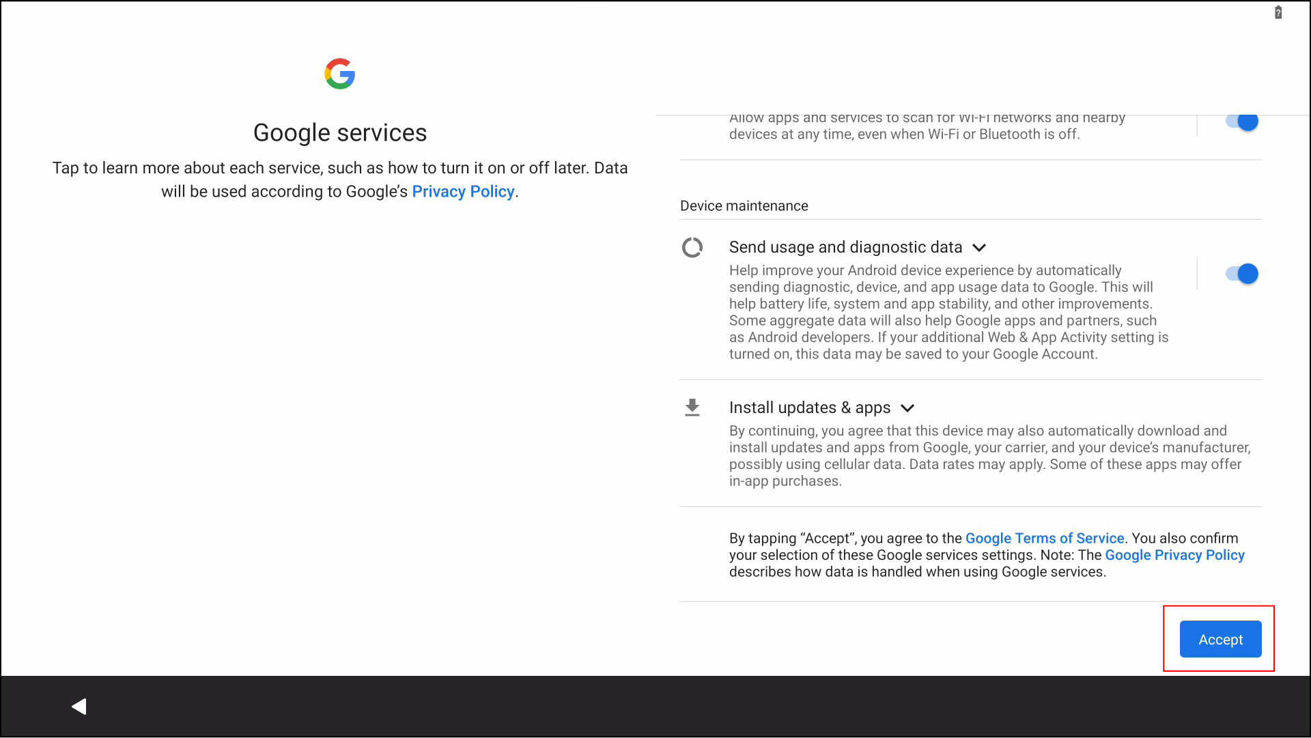Open Privacy Policy link under Google services heading
This screenshot has height=738, width=1311.
[463, 192]
